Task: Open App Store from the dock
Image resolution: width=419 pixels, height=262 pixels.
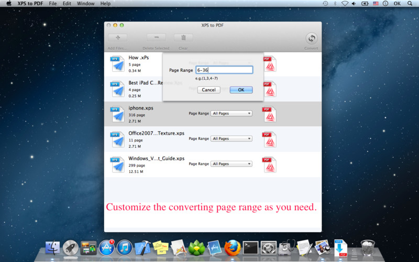Action: 107,247
